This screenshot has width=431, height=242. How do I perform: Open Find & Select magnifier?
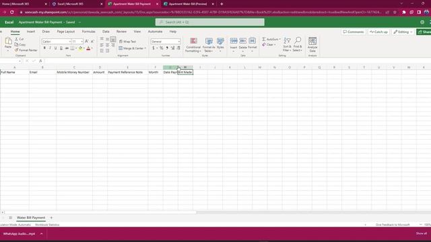pos(297,44)
